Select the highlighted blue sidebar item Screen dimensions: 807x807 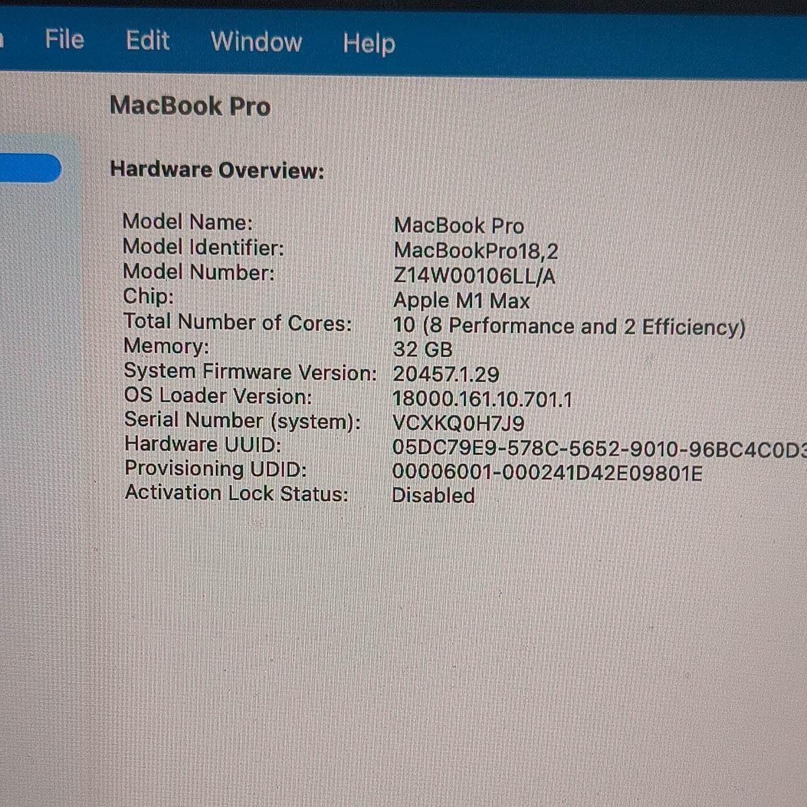30,168
